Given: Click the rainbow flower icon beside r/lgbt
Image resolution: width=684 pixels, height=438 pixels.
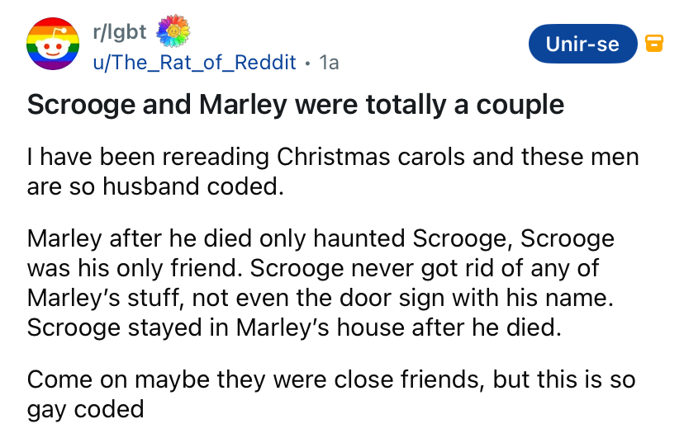Looking at the screenshot, I should pyautogui.click(x=173, y=32).
